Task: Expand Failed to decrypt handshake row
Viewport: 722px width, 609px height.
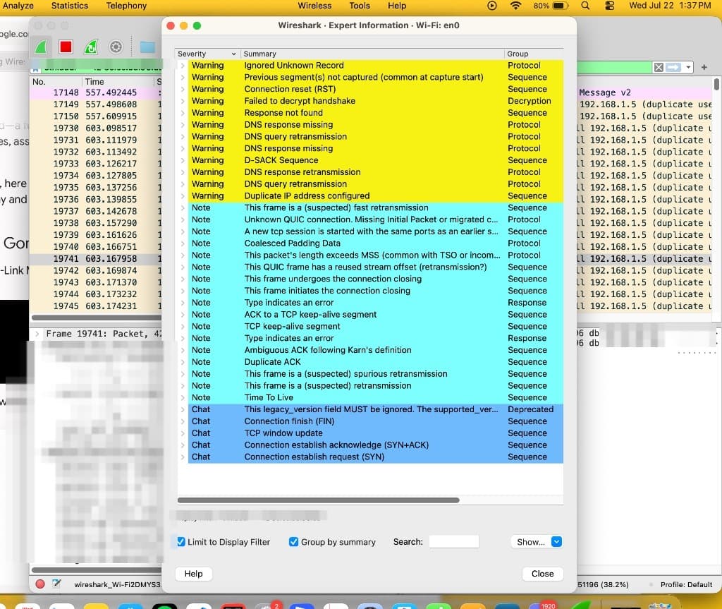Action: (183, 101)
